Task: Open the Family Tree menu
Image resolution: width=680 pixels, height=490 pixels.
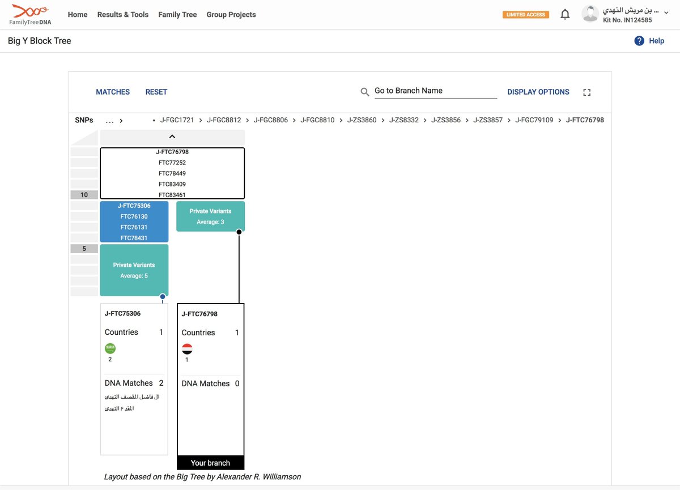Action: pyautogui.click(x=177, y=15)
